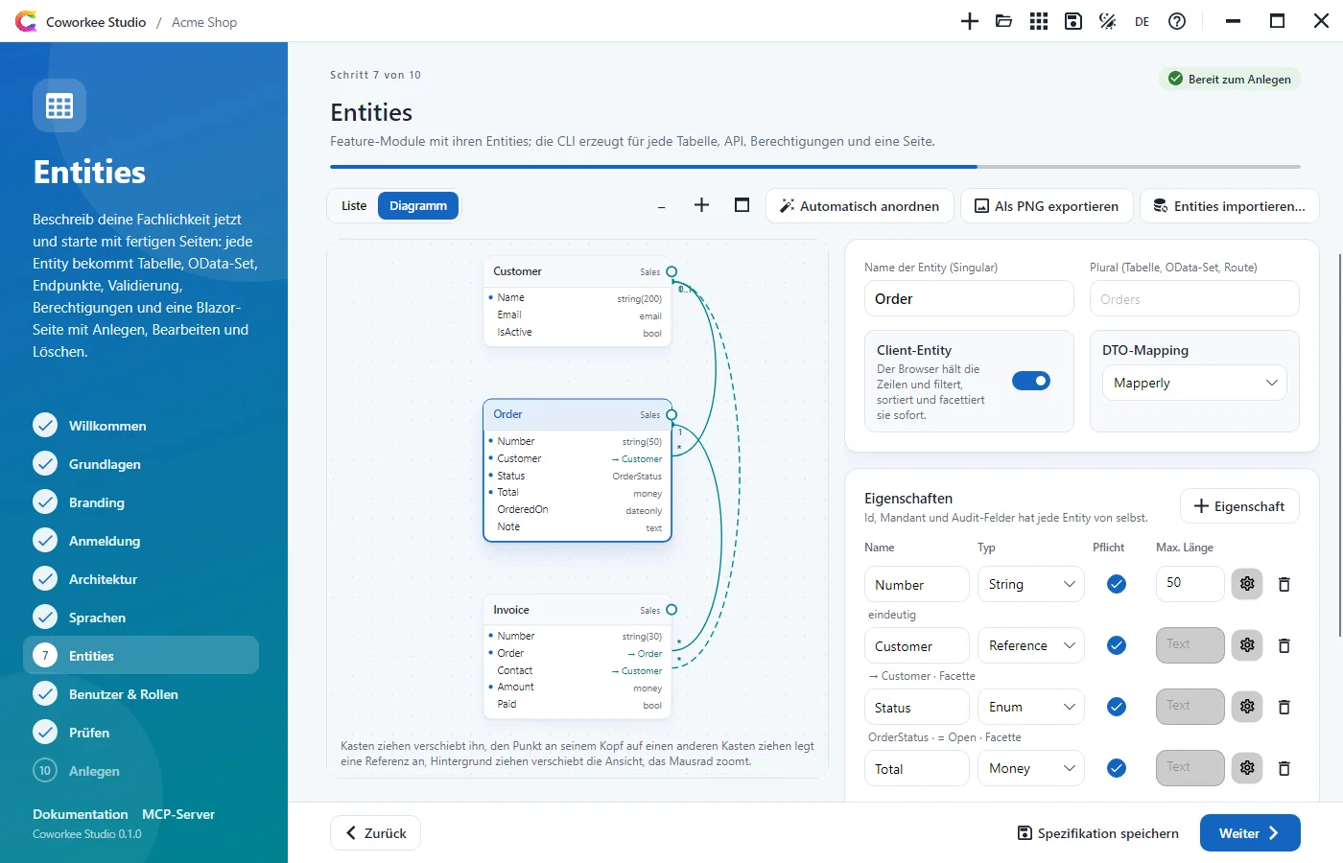1343x863 pixels.
Task: Zoom out the diagram with the minus icon
Action: click(661, 206)
